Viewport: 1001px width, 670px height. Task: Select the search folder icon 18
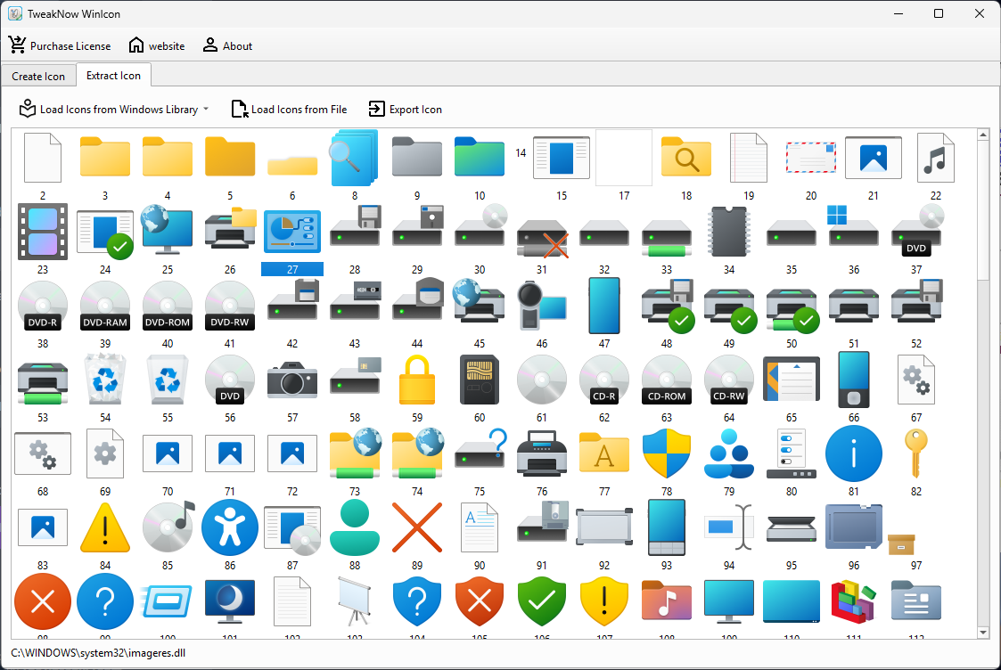click(686, 156)
